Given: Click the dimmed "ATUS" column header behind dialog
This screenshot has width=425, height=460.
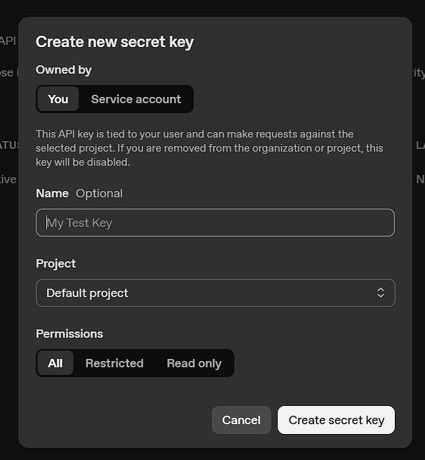Looking at the screenshot, I should point(9,145).
